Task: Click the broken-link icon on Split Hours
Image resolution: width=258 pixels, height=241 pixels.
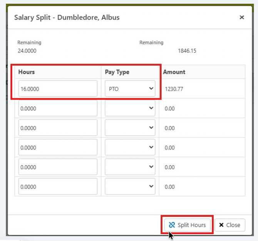Action: click(x=172, y=225)
